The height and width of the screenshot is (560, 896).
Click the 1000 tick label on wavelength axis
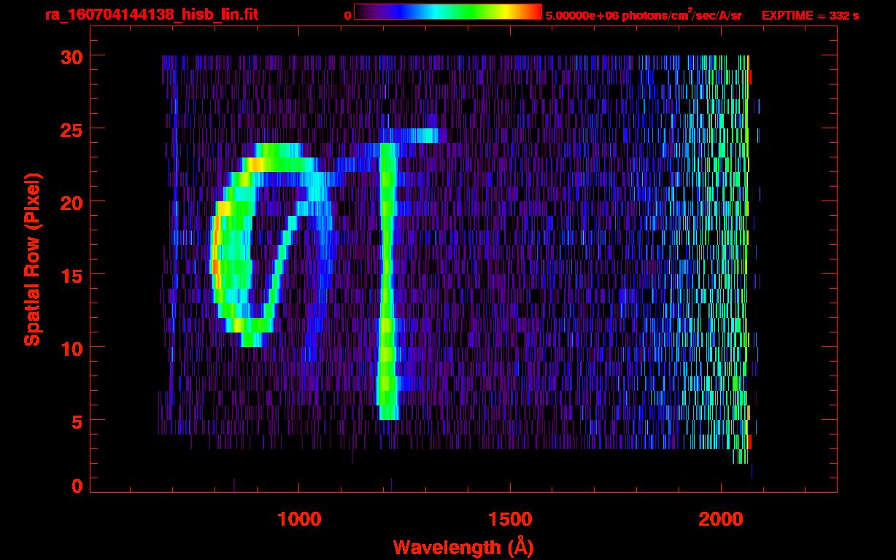[298, 519]
